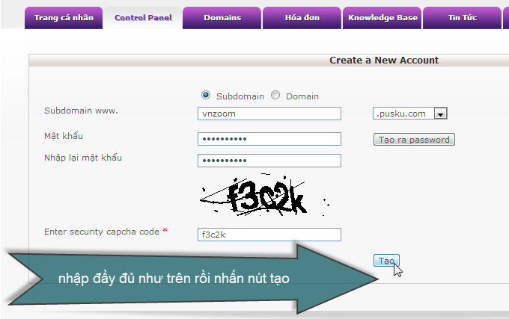Open the Domains tab
The height and width of the screenshot is (319, 509).
[x=222, y=18]
